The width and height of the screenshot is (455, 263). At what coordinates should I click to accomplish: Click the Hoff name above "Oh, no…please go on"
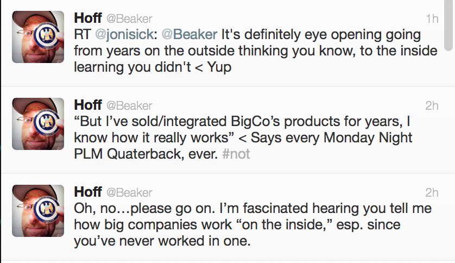(88, 192)
